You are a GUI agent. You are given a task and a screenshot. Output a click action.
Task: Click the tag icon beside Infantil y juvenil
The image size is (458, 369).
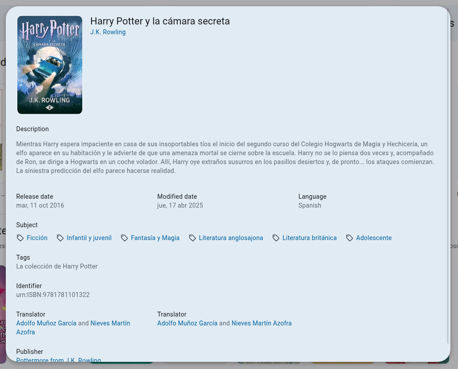point(60,238)
